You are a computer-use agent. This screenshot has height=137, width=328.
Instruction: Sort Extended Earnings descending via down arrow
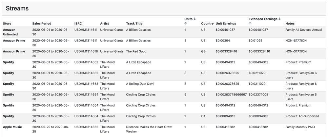coord(279,19)
